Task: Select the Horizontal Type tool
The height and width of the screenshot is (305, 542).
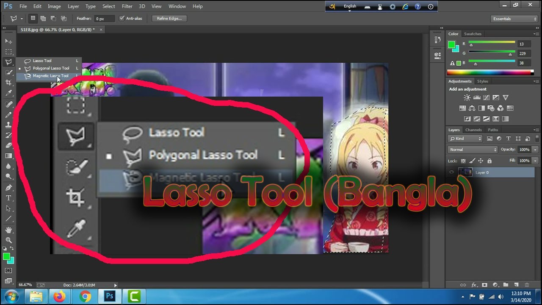Action: [x=8, y=197]
